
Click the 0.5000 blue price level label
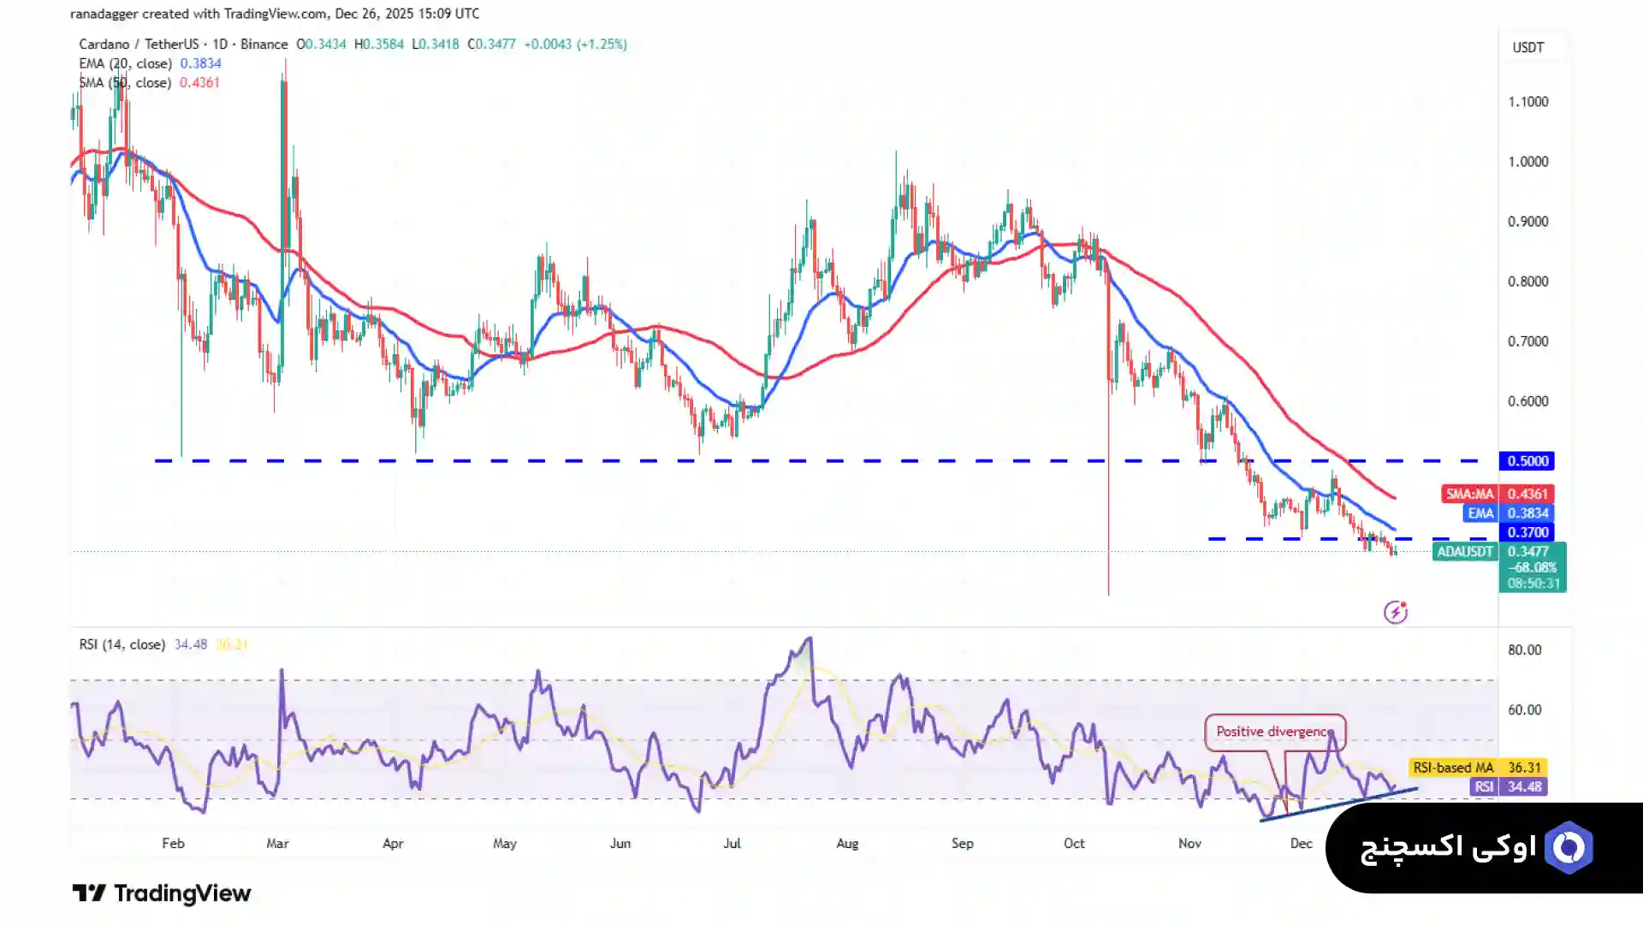(1527, 461)
